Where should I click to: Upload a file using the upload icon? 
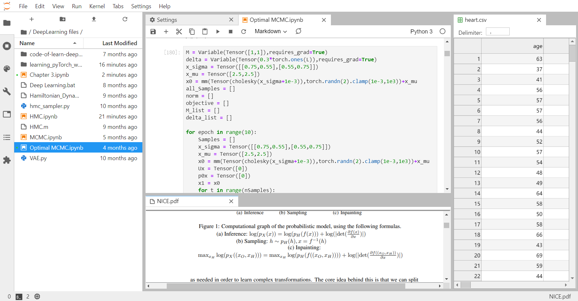coord(94,19)
